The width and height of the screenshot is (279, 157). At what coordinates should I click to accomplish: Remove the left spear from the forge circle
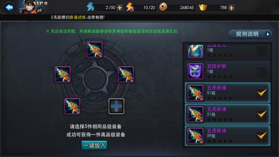pyautogui.click(x=62, y=74)
